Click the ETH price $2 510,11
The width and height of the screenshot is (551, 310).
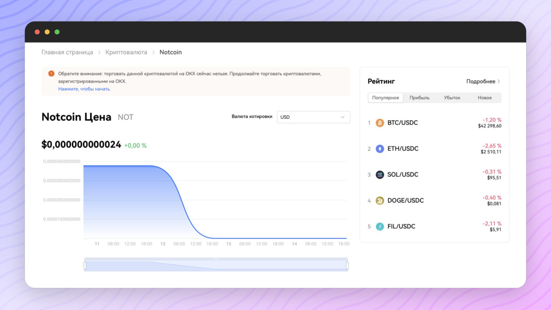tap(491, 152)
